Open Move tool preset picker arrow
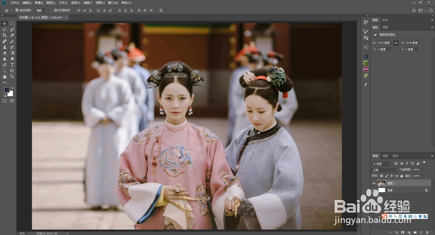 tap(11, 10)
